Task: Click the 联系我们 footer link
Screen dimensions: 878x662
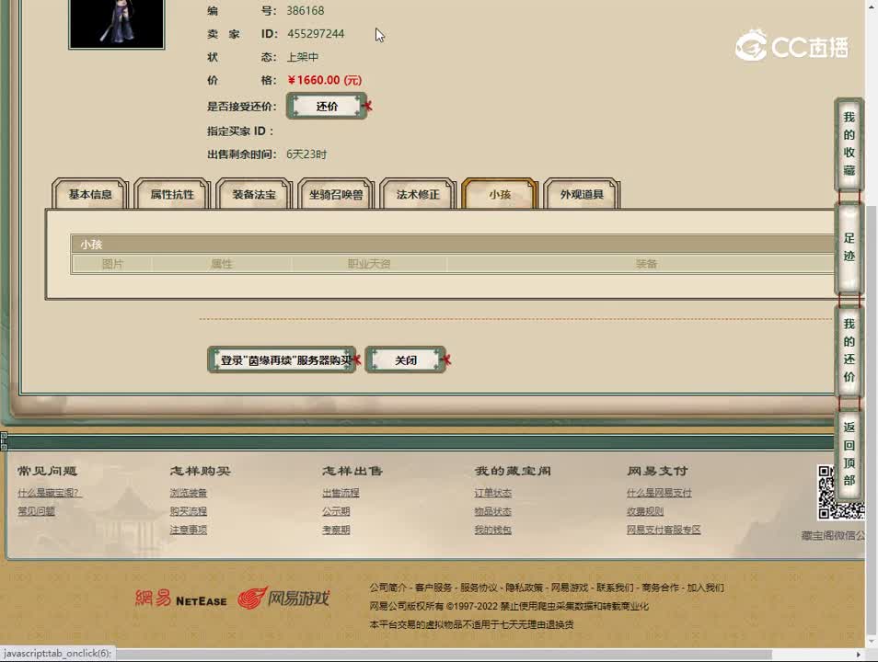Action: click(x=615, y=588)
